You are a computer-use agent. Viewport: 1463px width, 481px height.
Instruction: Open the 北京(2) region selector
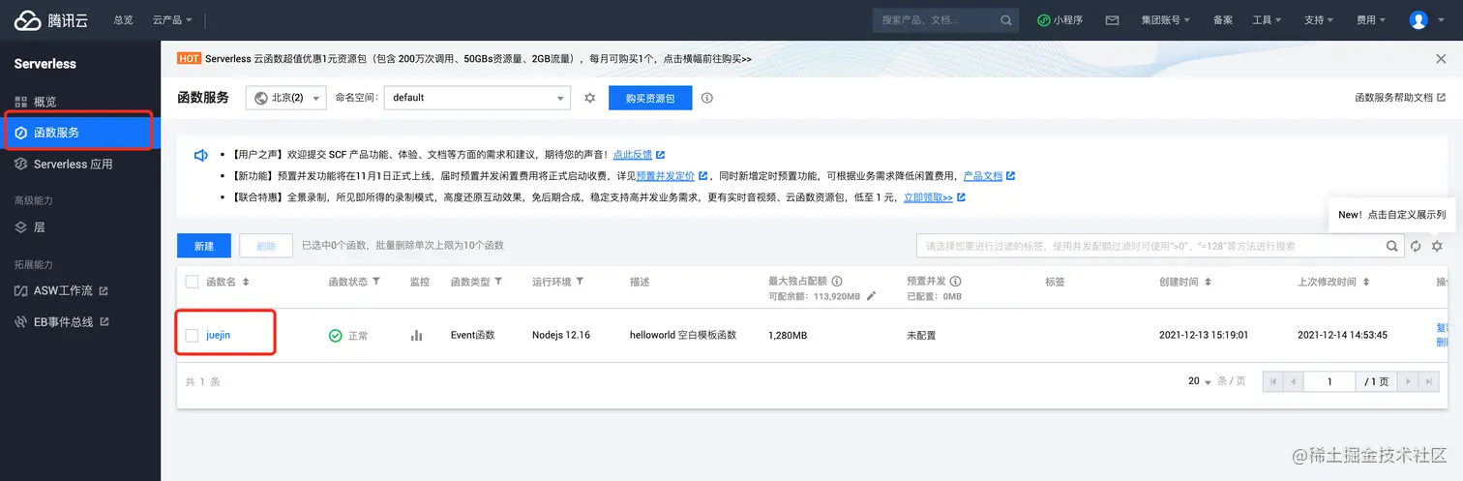[287, 98]
